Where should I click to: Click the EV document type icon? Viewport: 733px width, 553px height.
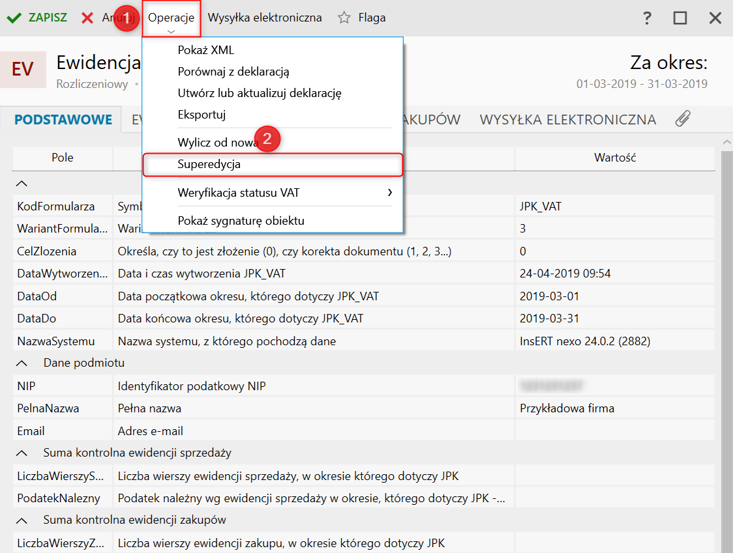[x=23, y=69]
